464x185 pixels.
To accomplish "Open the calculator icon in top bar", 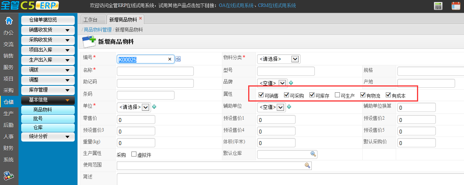I will click(x=438, y=6).
